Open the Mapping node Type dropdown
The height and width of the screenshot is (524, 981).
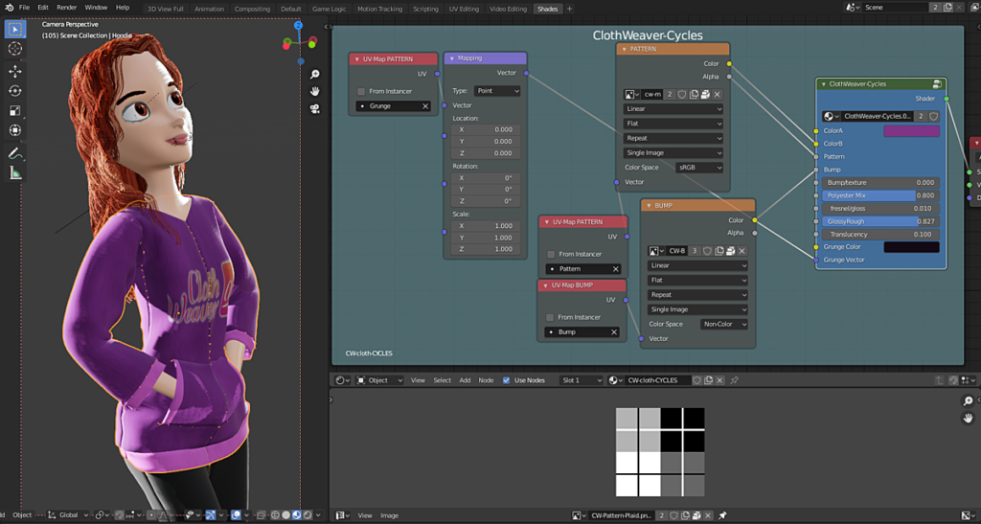click(497, 91)
